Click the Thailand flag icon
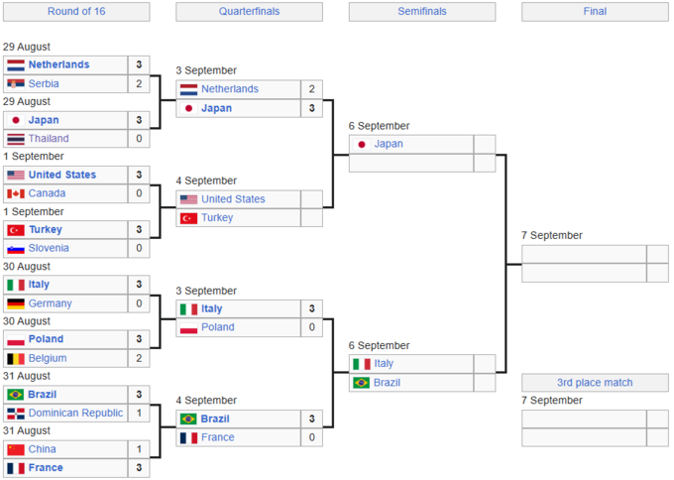This screenshot has height=480, width=674. [x=15, y=139]
